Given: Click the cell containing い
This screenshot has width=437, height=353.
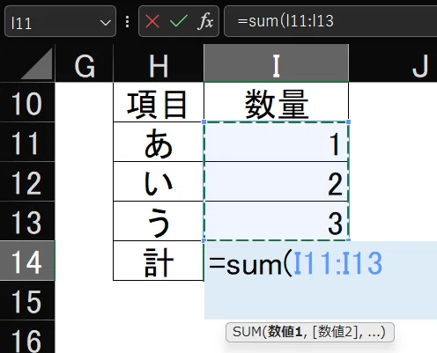Looking at the screenshot, I should tap(159, 181).
